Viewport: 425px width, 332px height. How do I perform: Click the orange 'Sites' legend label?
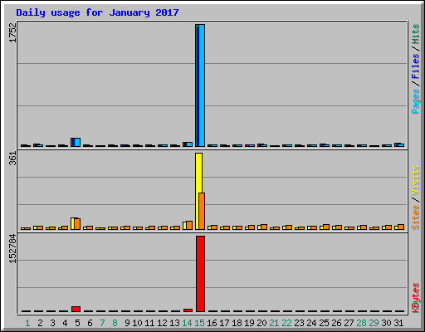click(416, 217)
